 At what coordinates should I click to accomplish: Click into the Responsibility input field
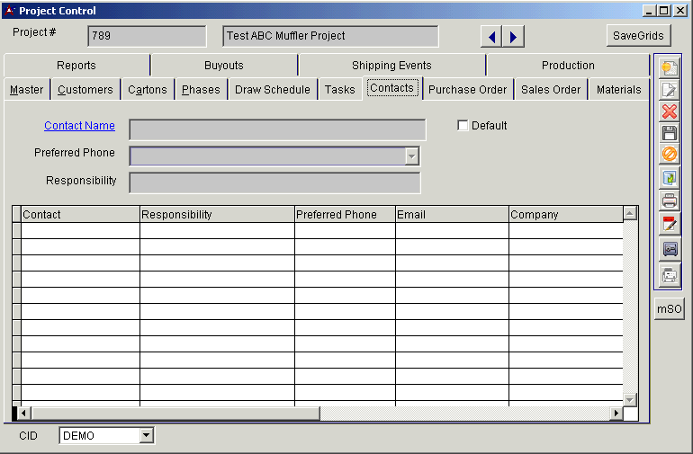click(x=274, y=183)
